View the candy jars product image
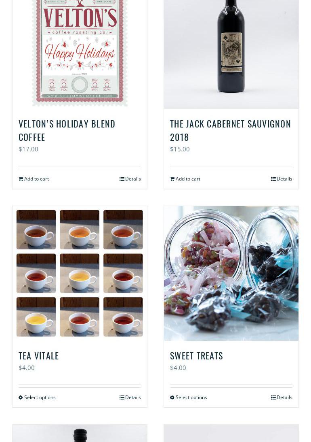 tap(231, 273)
